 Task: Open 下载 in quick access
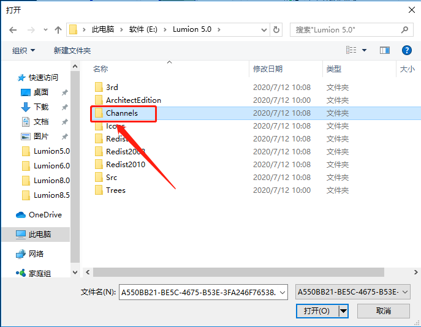coord(35,107)
